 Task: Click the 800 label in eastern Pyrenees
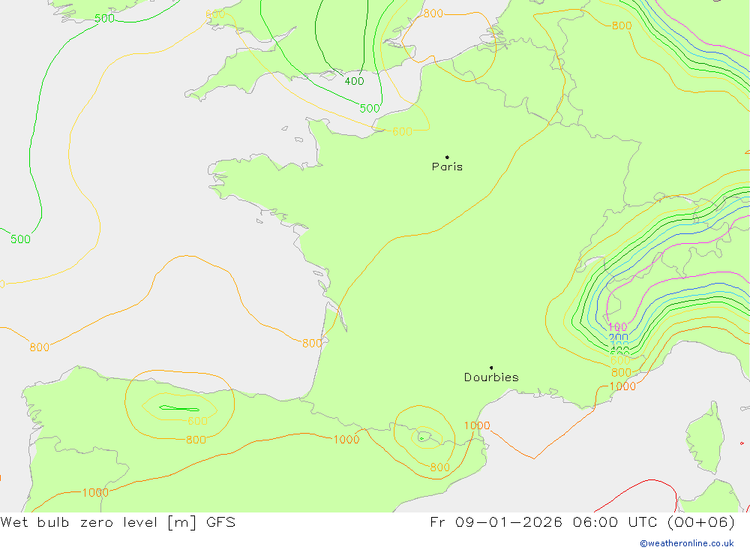[439, 467]
